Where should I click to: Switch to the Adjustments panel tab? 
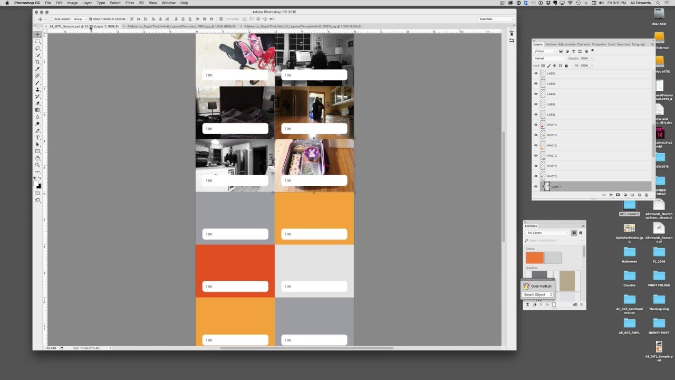point(567,44)
